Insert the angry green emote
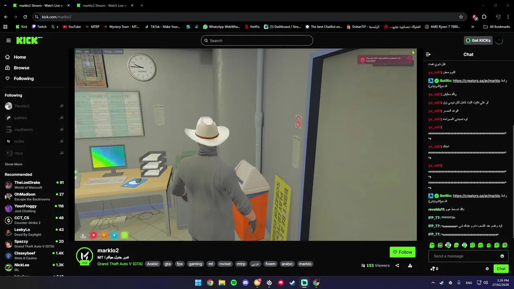This screenshot has height=289, width=514. pos(440,245)
